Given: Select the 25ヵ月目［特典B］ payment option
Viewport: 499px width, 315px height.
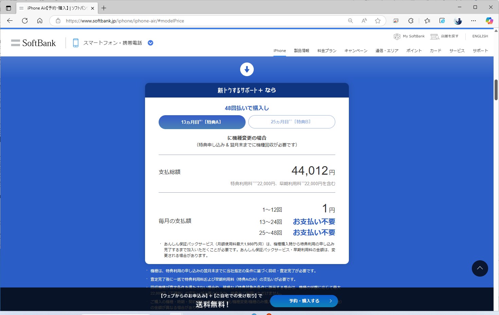Looking at the screenshot, I should (x=291, y=122).
